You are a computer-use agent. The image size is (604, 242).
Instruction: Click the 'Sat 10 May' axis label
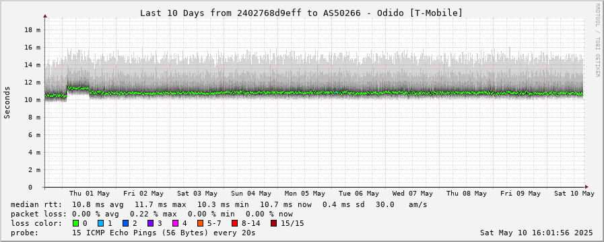[574, 194]
